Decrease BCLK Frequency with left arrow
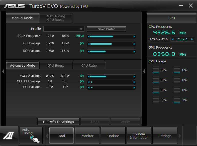Image resolution: width=197 pixels, height=146 pixels. coord(88,37)
